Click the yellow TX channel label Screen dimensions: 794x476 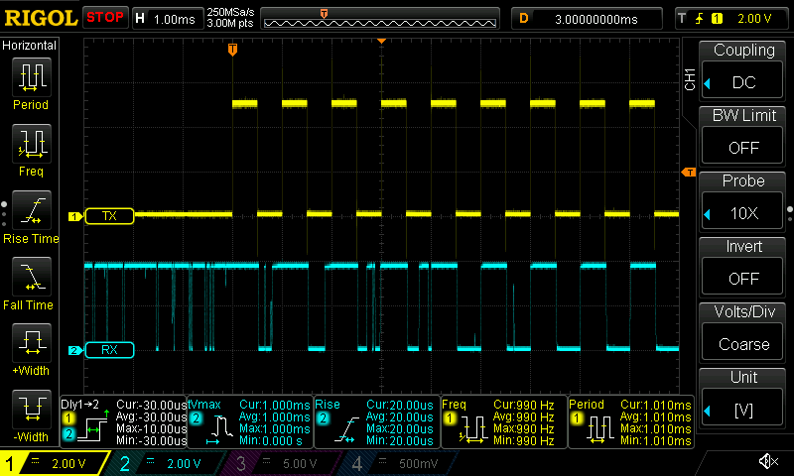click(109, 215)
